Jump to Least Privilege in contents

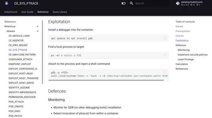[185, 59]
